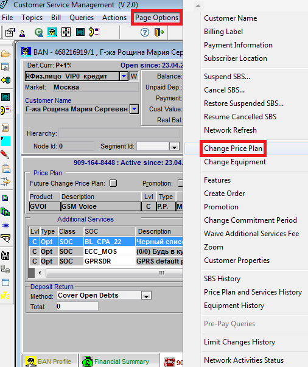Open the Topics menu
Screen dimensions: 308x367
pyautogui.click(x=32, y=18)
